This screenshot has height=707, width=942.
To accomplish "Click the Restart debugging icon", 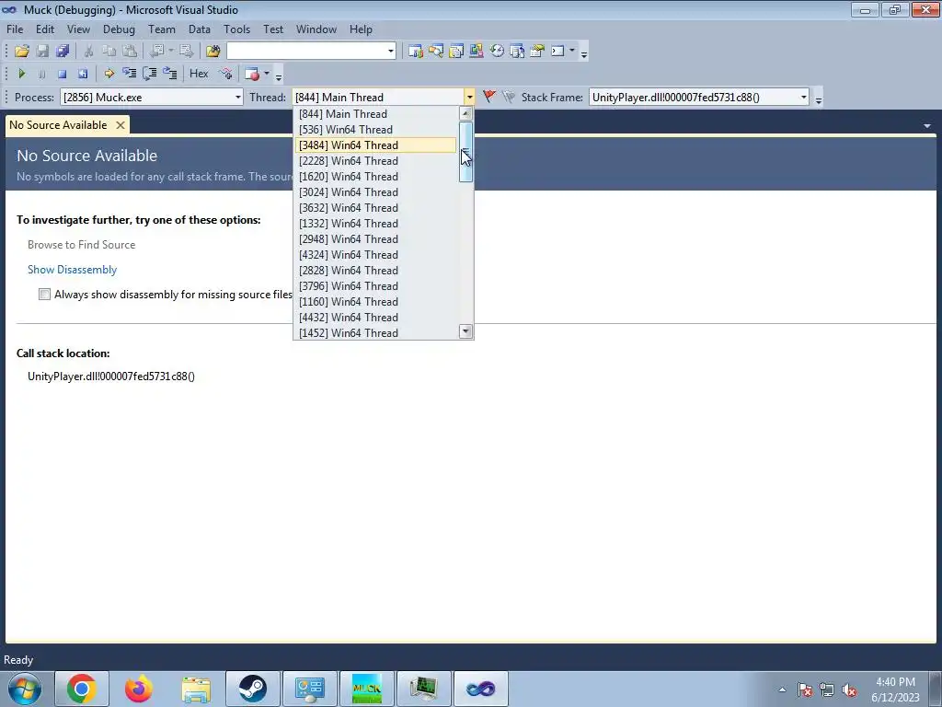I will click(x=82, y=74).
